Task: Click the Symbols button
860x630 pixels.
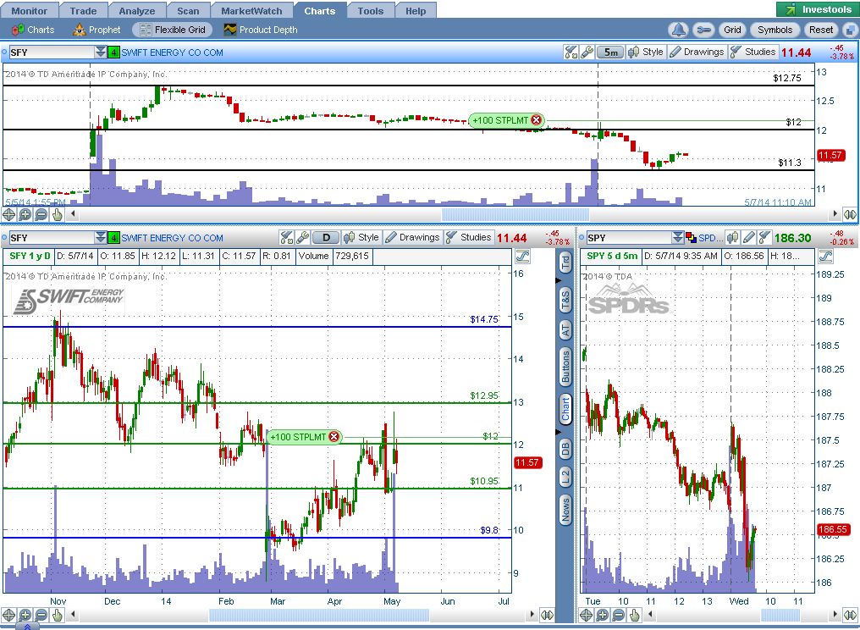Action: click(775, 30)
